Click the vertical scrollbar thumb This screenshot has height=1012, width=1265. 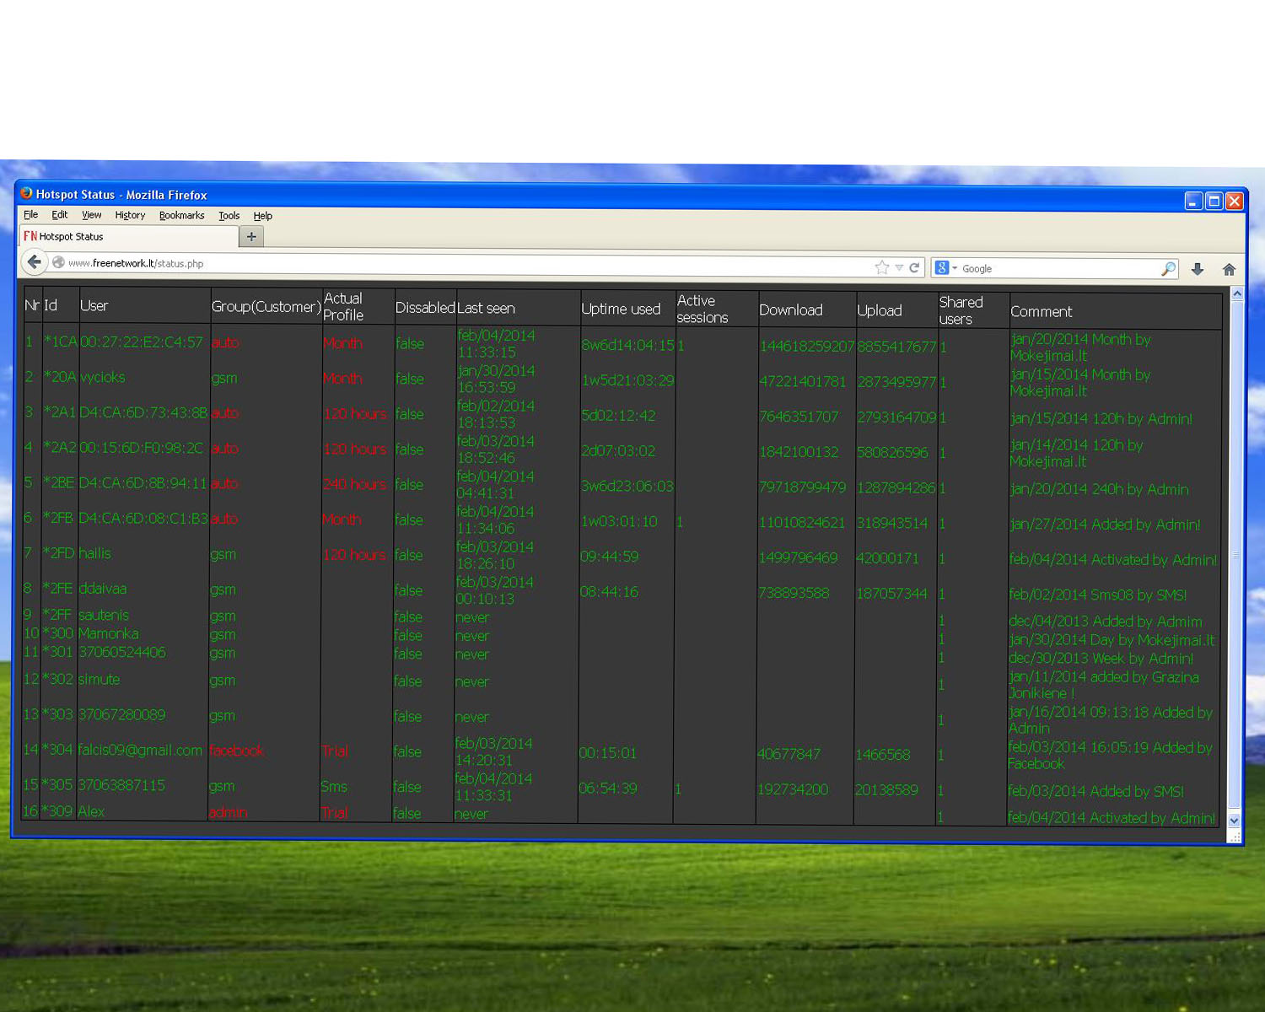tap(1235, 555)
